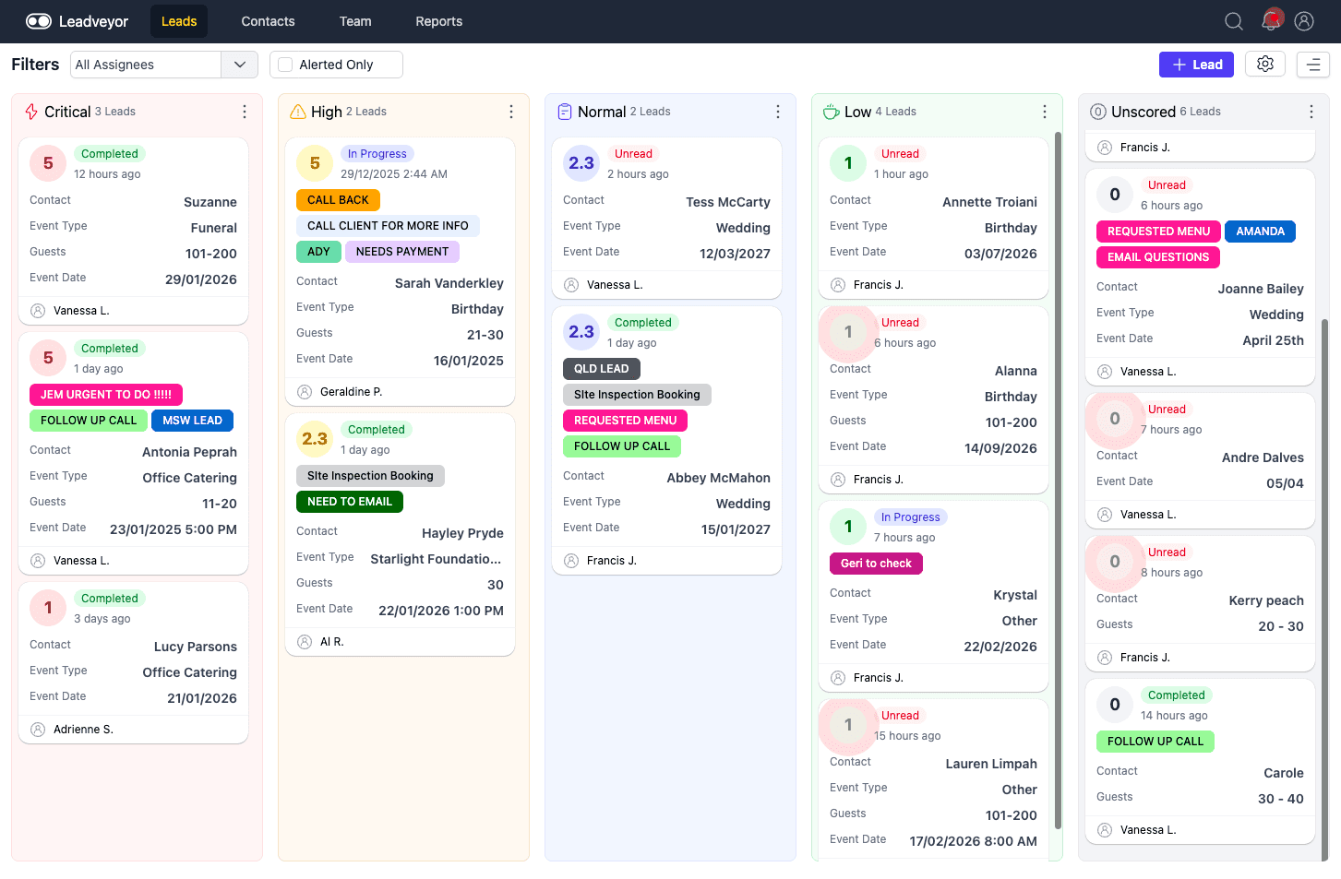Click the search magnifier in the top bar
1341x879 pixels.
pos(1233,20)
